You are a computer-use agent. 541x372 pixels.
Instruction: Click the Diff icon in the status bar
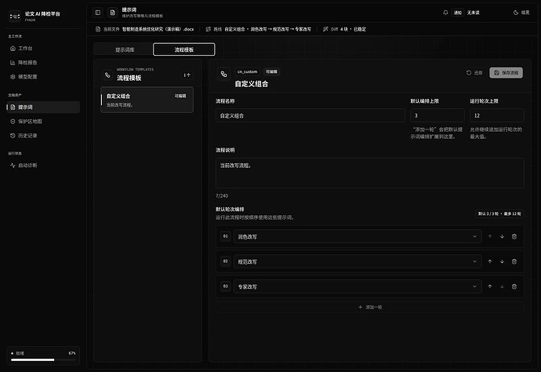click(325, 29)
